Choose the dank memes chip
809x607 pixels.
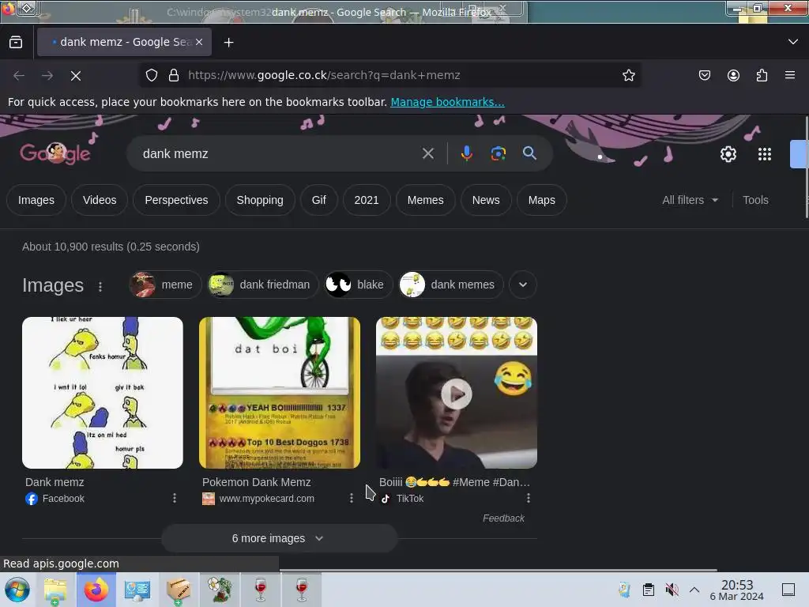click(x=451, y=285)
